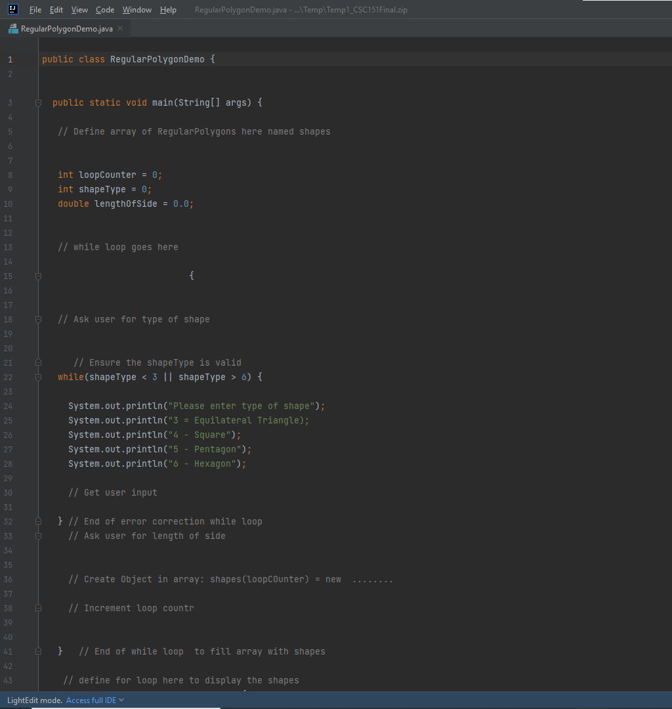Select the RegularPolygonDemo.java editor tab
The height and width of the screenshot is (709, 672).
(66, 29)
